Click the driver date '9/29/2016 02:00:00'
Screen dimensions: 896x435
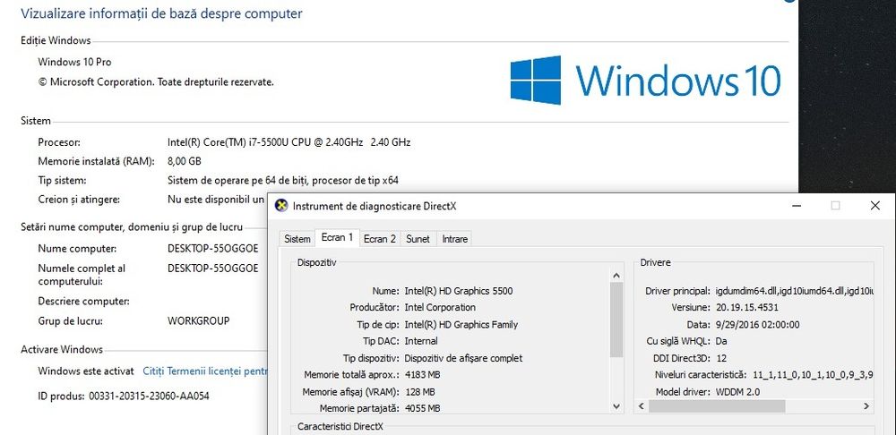(758, 325)
